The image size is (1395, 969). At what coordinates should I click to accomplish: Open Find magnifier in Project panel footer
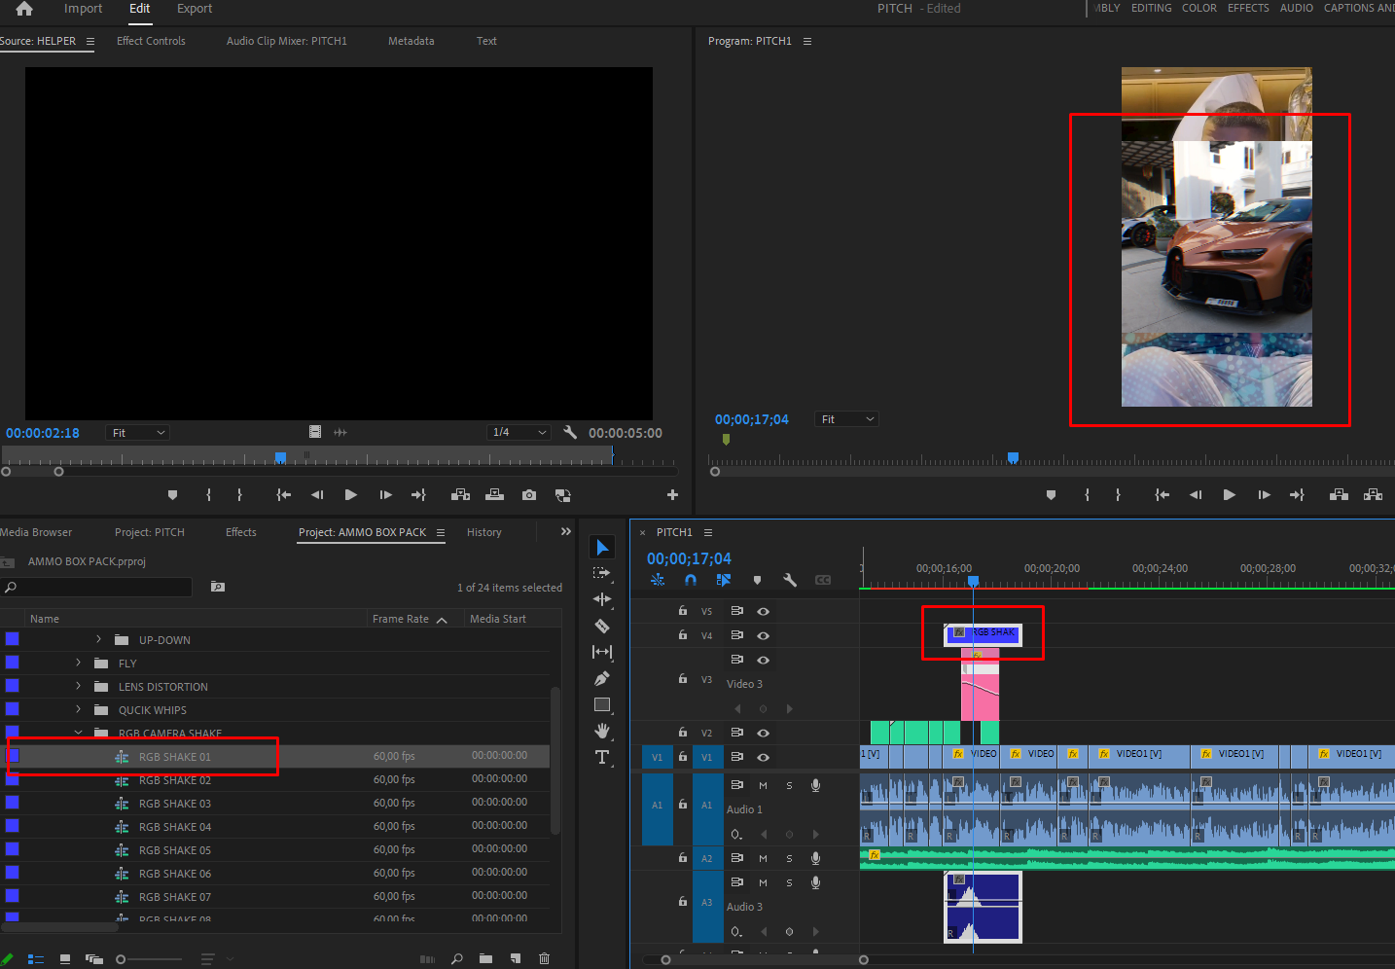tap(456, 959)
